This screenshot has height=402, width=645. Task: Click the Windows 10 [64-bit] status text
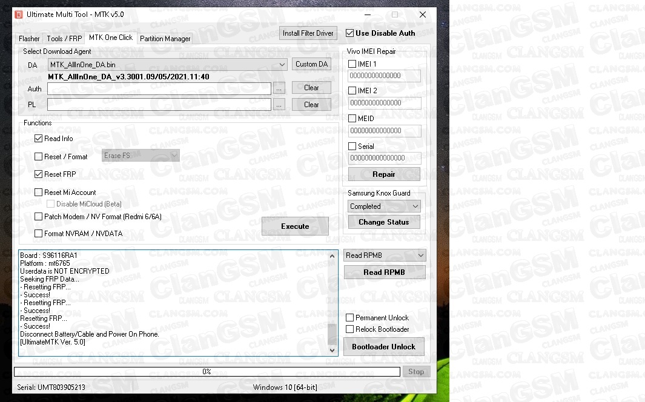click(x=285, y=387)
